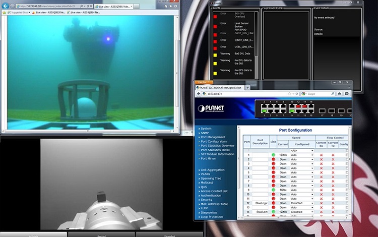The height and width of the screenshot is (237, 378).
Task: Click Firefox search magnifier icon
Action: [333, 94]
